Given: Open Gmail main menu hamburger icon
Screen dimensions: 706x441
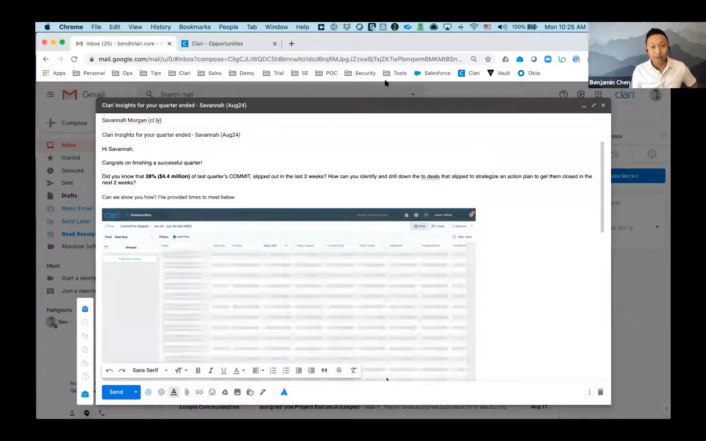Looking at the screenshot, I should [x=50, y=94].
